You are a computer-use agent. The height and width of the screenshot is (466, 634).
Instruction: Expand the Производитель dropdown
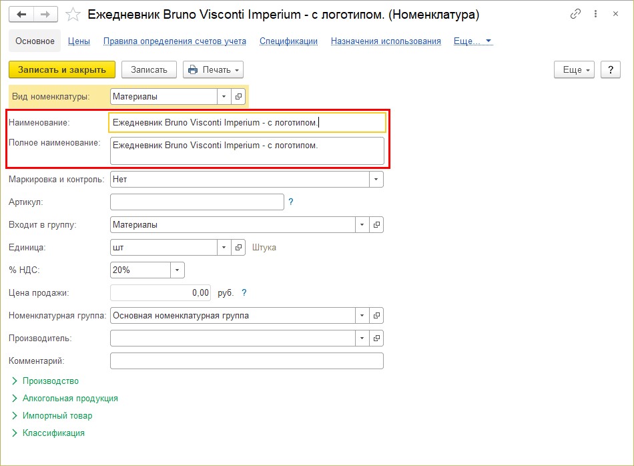(x=362, y=338)
